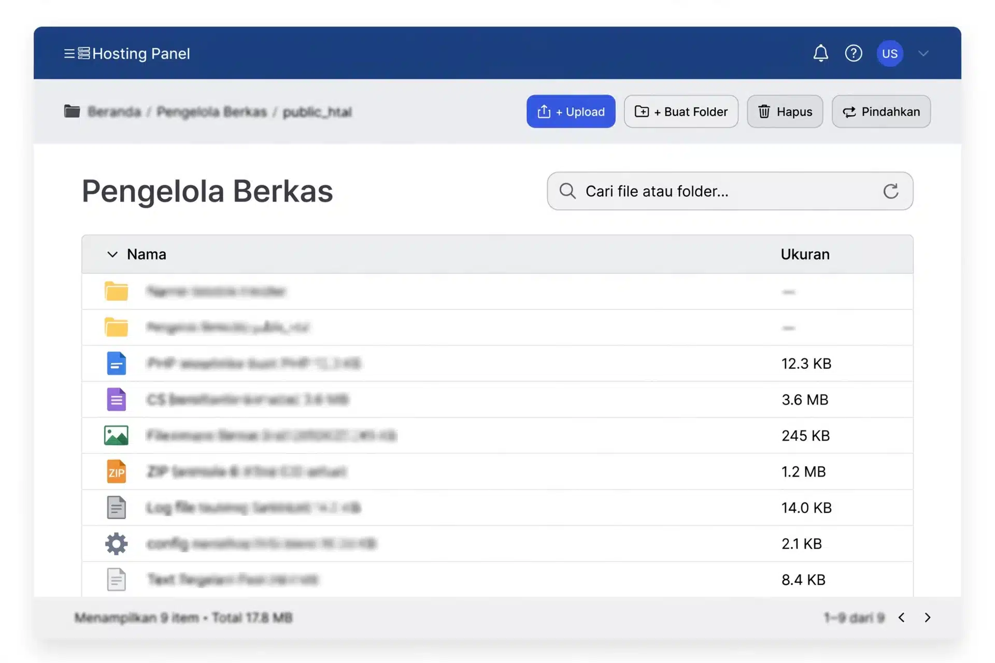Image resolution: width=995 pixels, height=663 pixels.
Task: Select the second yellow folder icon
Action: [116, 327]
